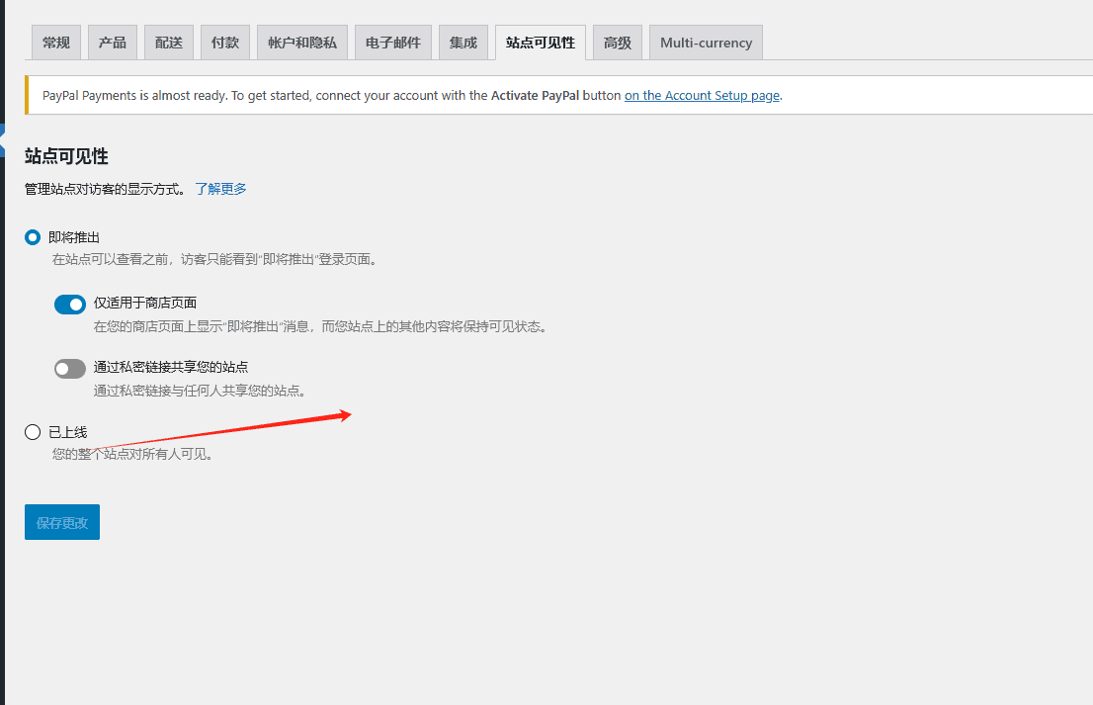Select the 即将推出 radio button
The image size is (1093, 705).
(33, 237)
